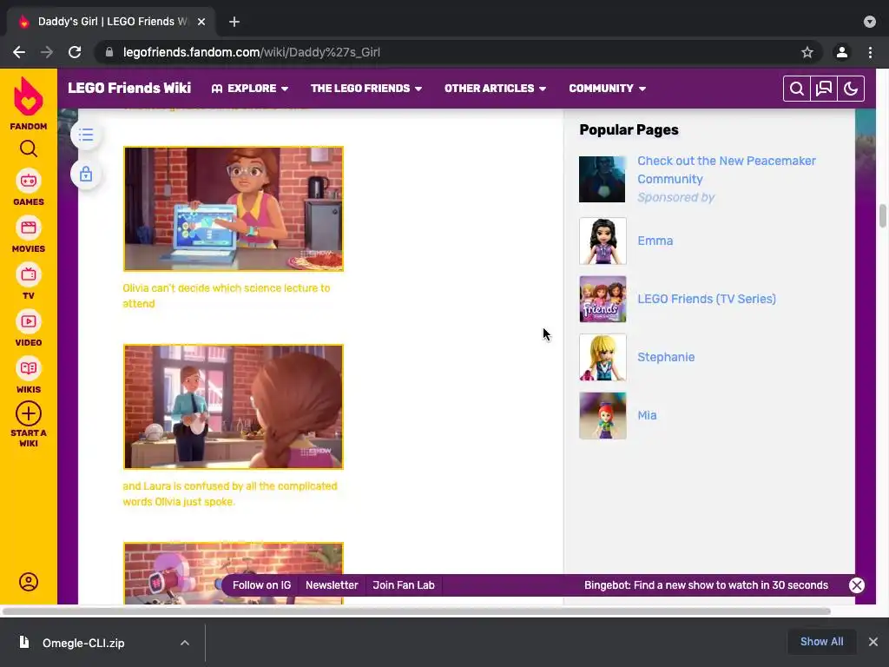Expand Other Articles menu
Screen dimensions: 889x667
click(x=495, y=89)
